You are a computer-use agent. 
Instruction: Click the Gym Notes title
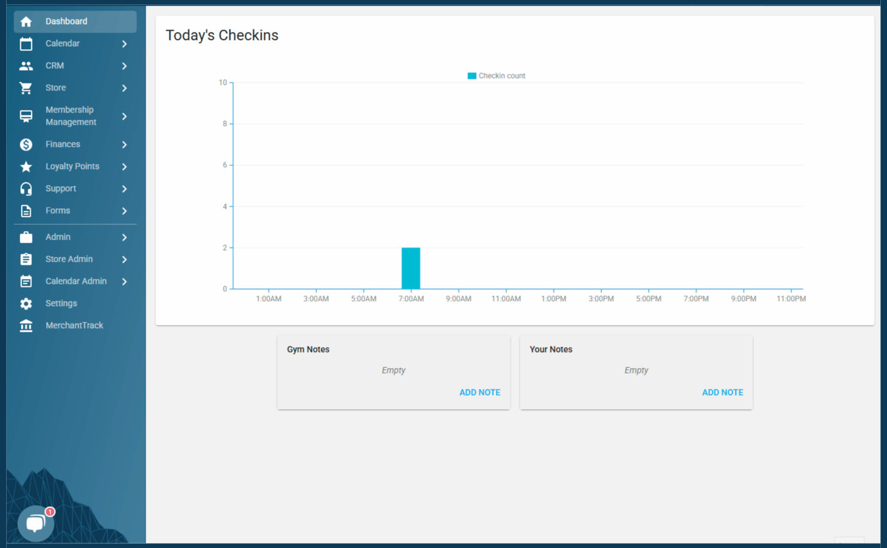pyautogui.click(x=308, y=350)
